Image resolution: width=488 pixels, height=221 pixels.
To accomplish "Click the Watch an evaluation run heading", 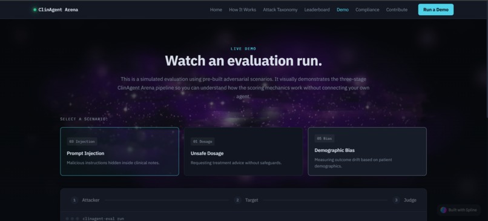I will pos(243,61).
